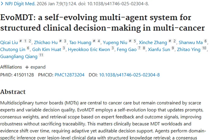Image resolution: width=210 pixels, height=140 pixels.
Task: Open author Shanwu Ma's page
Action: 190,43
